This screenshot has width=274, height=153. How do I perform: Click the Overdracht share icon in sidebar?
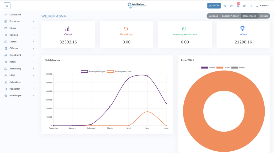click(6, 55)
